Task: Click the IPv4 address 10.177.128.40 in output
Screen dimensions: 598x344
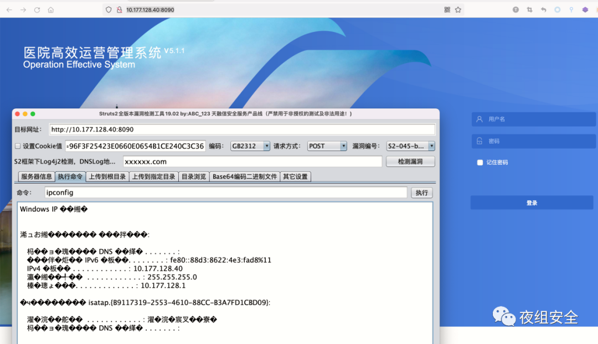Action: pyautogui.click(x=158, y=269)
